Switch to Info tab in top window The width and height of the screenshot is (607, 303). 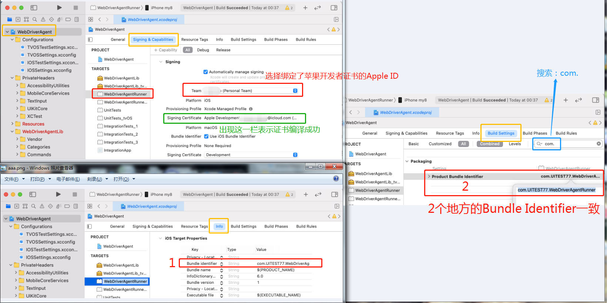click(219, 40)
